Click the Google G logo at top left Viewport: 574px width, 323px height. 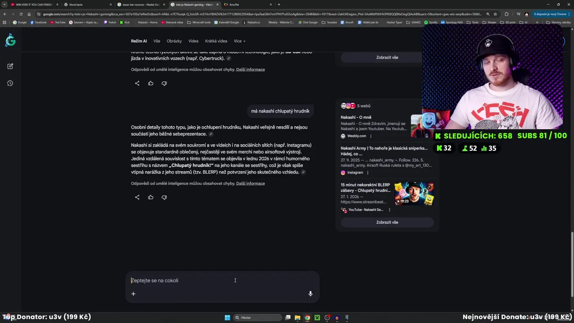(10, 41)
